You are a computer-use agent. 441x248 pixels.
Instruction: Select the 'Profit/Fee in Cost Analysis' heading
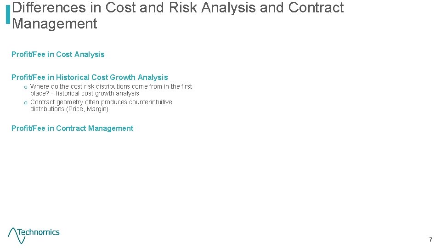pyautogui.click(x=58, y=54)
